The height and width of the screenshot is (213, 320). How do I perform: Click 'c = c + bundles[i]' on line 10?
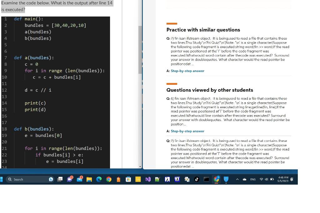click(x=57, y=77)
